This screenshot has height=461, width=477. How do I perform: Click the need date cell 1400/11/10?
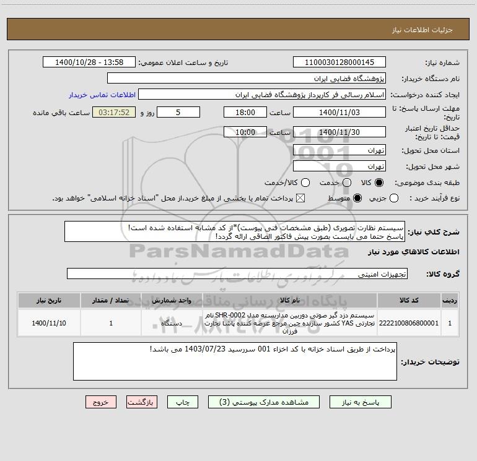49,323
